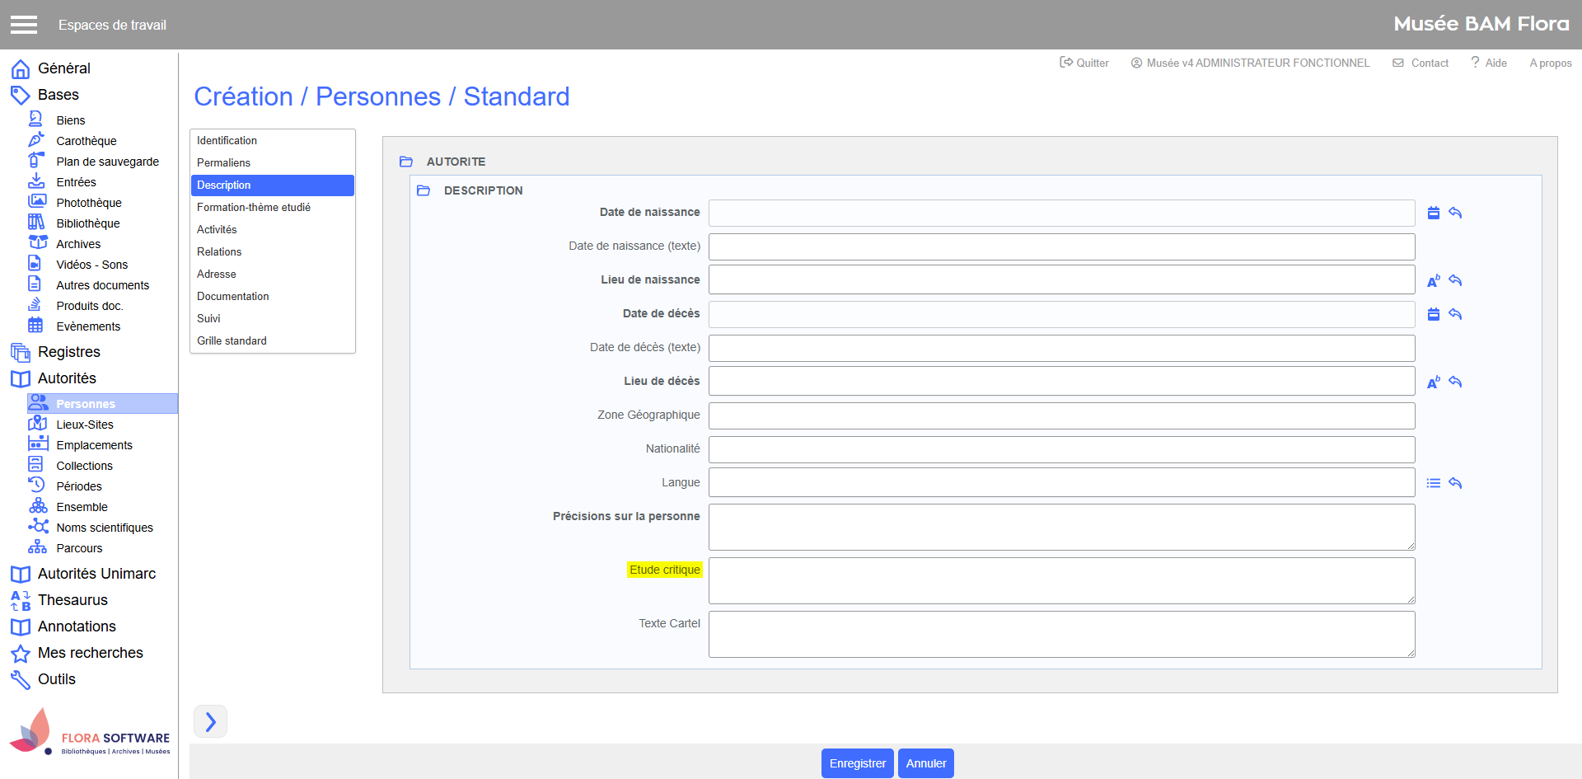The width and height of the screenshot is (1582, 779).
Task: Click calendar icon for Date de décès
Action: (x=1433, y=314)
